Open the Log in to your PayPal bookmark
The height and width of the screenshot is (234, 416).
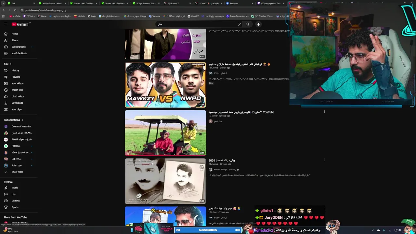point(59,16)
